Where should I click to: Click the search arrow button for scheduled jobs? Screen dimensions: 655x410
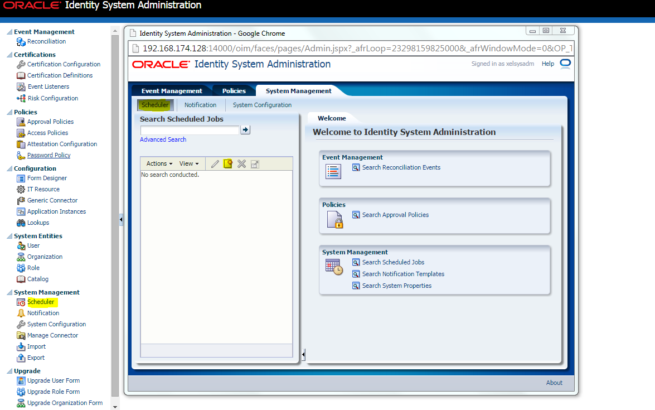point(246,130)
